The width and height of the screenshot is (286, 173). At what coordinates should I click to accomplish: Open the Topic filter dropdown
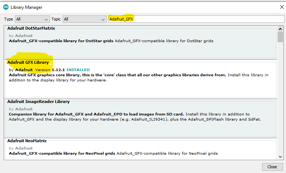[x=85, y=19]
